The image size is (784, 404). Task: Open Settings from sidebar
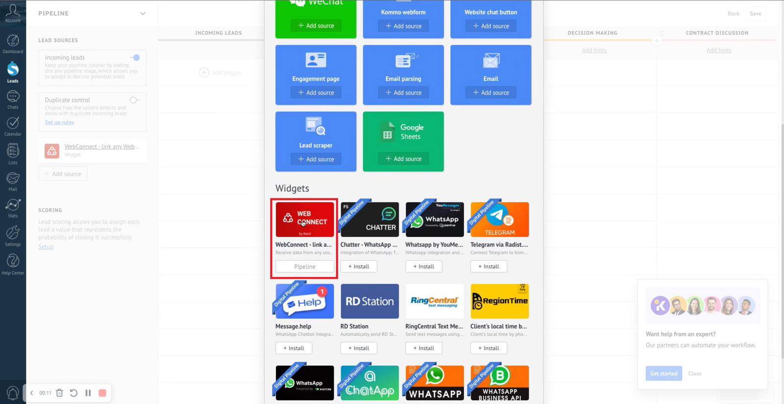(13, 236)
